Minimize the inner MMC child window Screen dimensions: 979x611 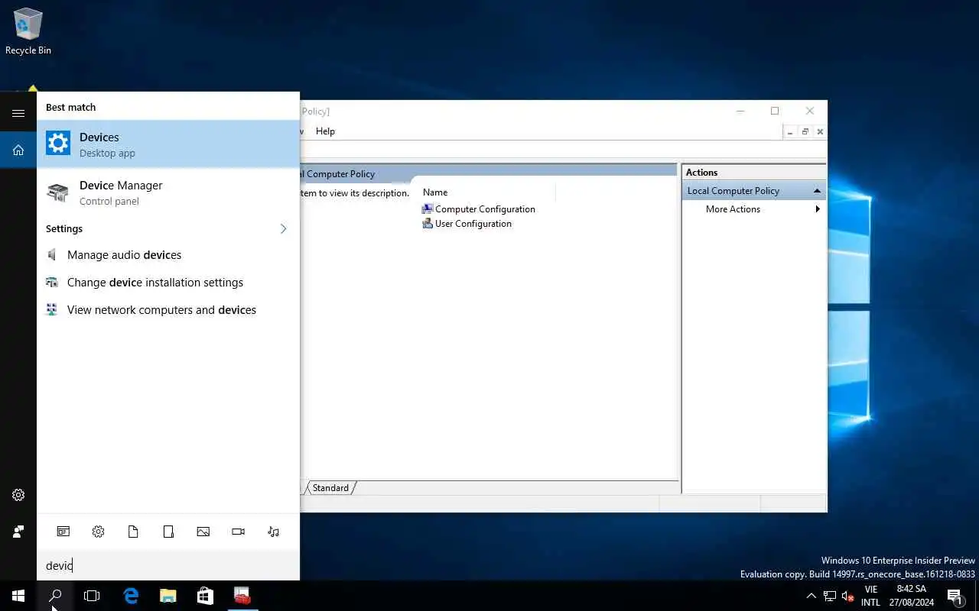790,132
